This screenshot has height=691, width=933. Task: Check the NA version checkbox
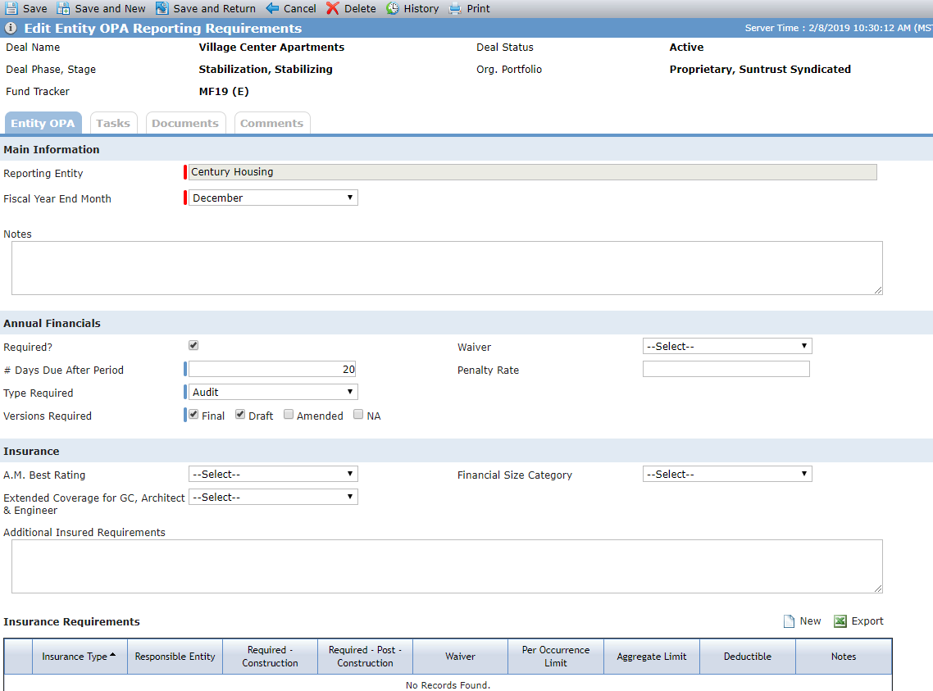point(358,415)
